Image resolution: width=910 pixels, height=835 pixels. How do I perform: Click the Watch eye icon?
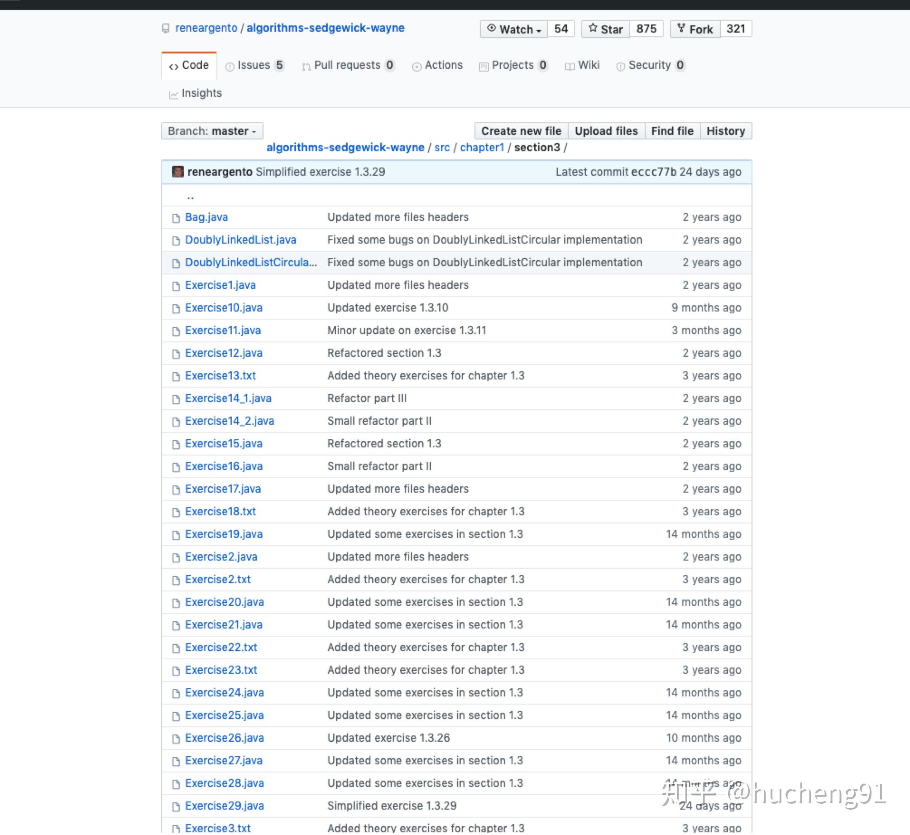point(491,28)
